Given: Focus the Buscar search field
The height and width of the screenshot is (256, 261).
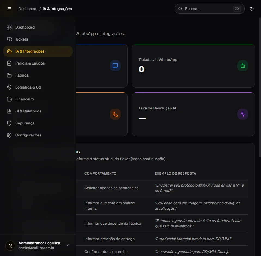Looking at the screenshot, I should click(x=210, y=9).
